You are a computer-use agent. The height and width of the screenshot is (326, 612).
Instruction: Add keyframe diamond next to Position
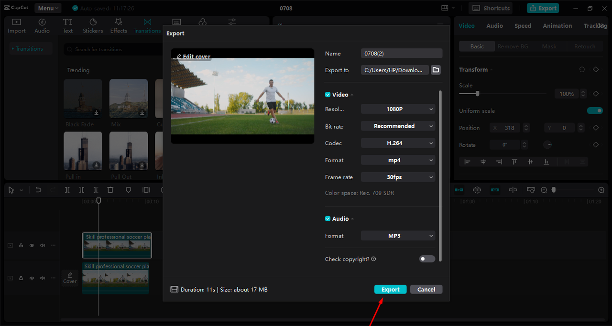click(596, 128)
